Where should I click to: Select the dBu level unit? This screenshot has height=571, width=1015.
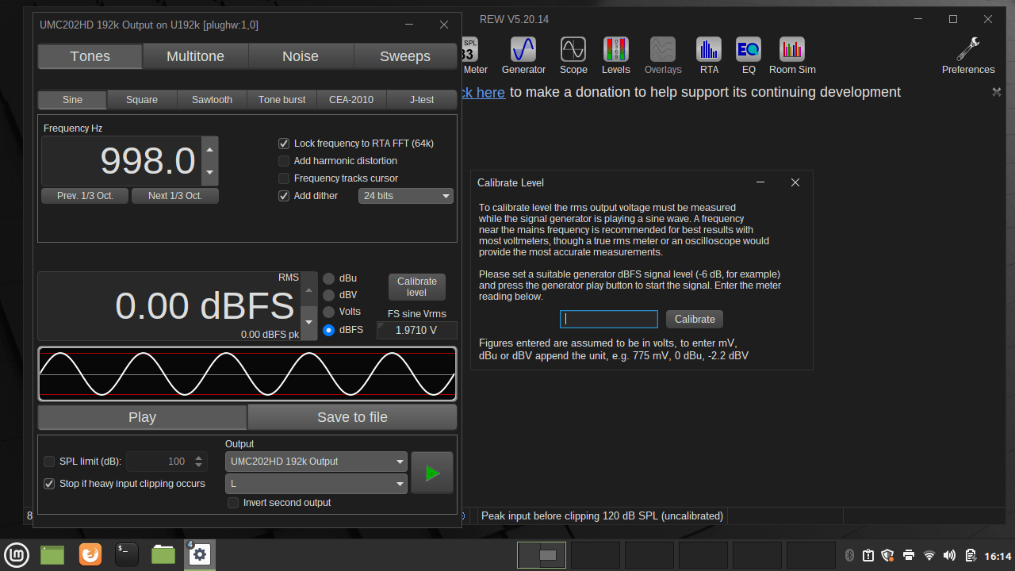tap(329, 278)
